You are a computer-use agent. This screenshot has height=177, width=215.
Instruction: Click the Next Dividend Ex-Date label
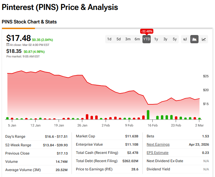tap(165, 161)
